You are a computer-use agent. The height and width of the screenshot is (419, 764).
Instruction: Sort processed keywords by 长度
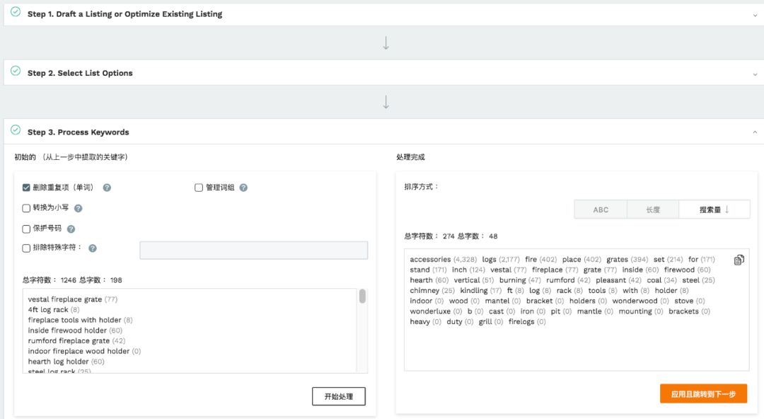[652, 209]
